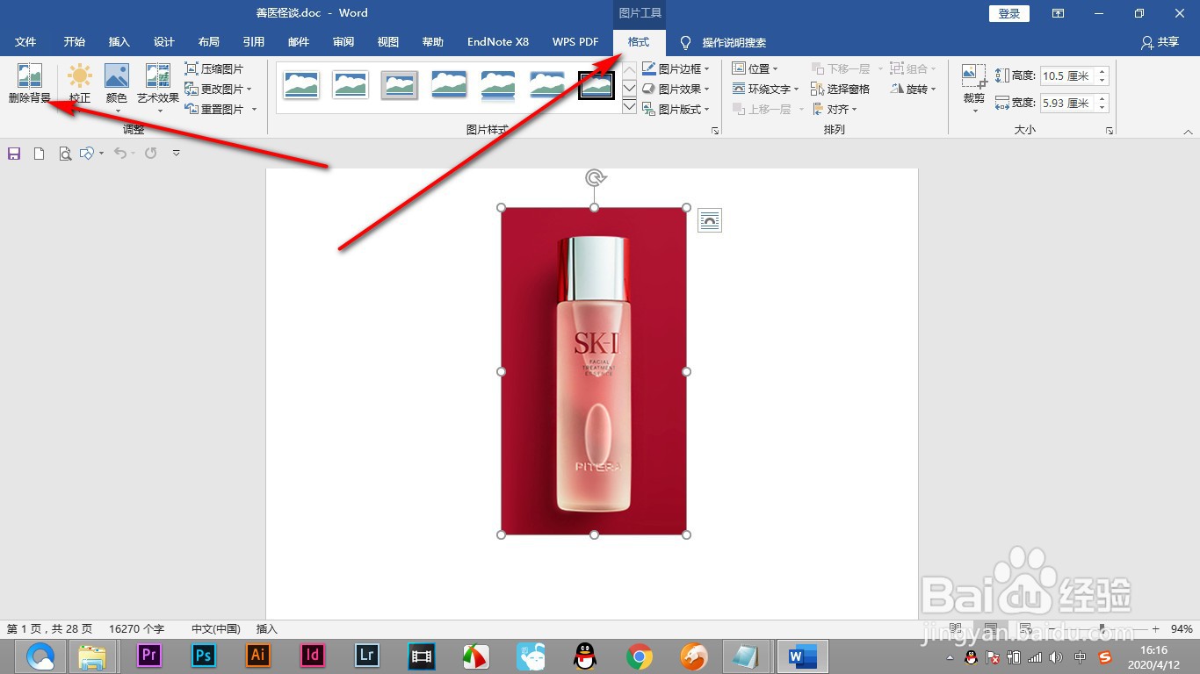The height and width of the screenshot is (674, 1200).
Task: Click the redo/repeat icon
Action: click(x=151, y=154)
